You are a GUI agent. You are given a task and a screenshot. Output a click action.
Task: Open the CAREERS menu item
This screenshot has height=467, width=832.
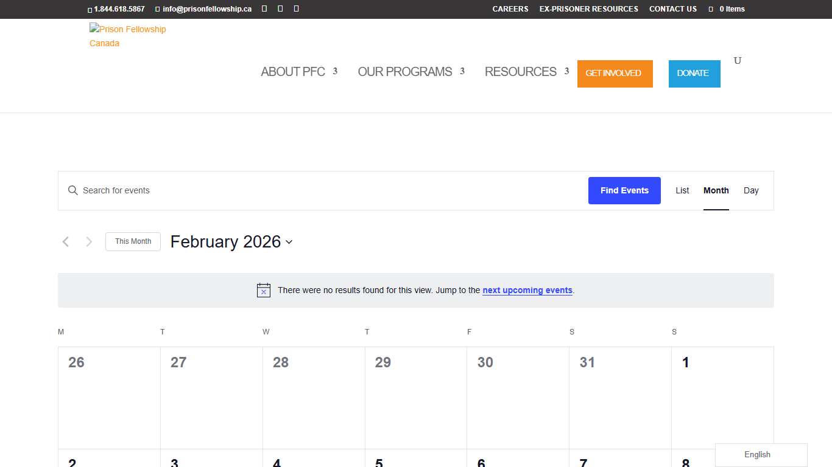[510, 9]
